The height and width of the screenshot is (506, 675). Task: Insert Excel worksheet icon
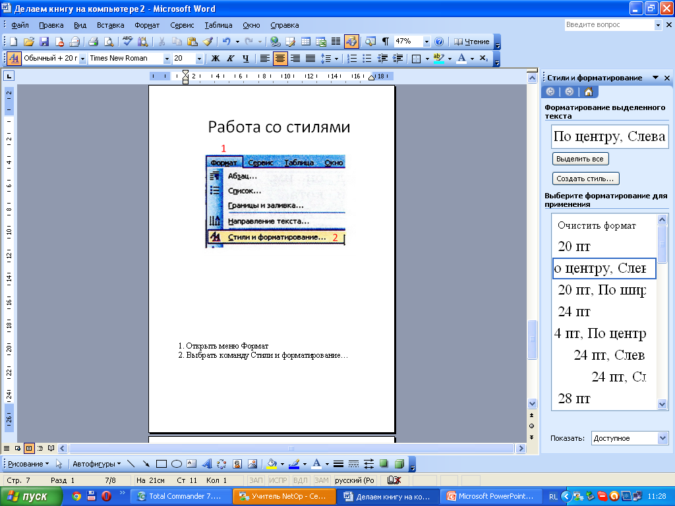tap(321, 42)
